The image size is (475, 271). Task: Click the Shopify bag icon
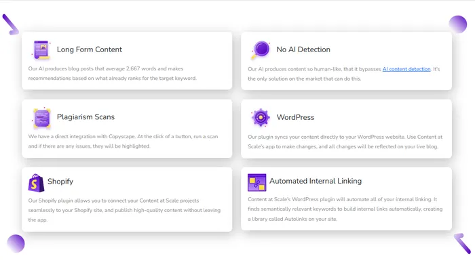tap(36, 182)
